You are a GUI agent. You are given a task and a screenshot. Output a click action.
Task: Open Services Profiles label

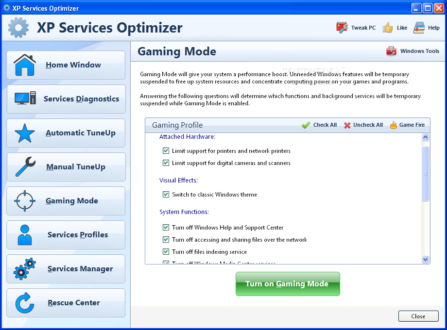[x=78, y=234]
